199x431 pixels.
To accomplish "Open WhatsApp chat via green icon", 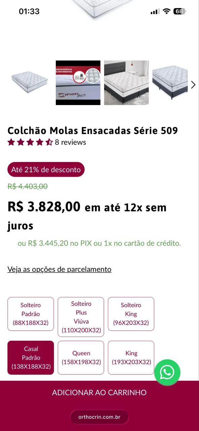I will pos(167,372).
